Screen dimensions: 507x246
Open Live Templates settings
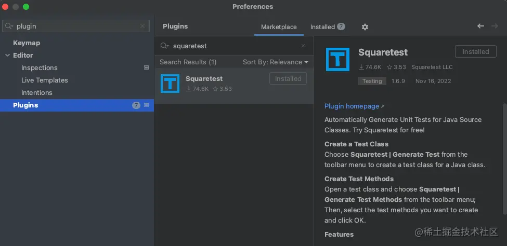[x=45, y=80]
